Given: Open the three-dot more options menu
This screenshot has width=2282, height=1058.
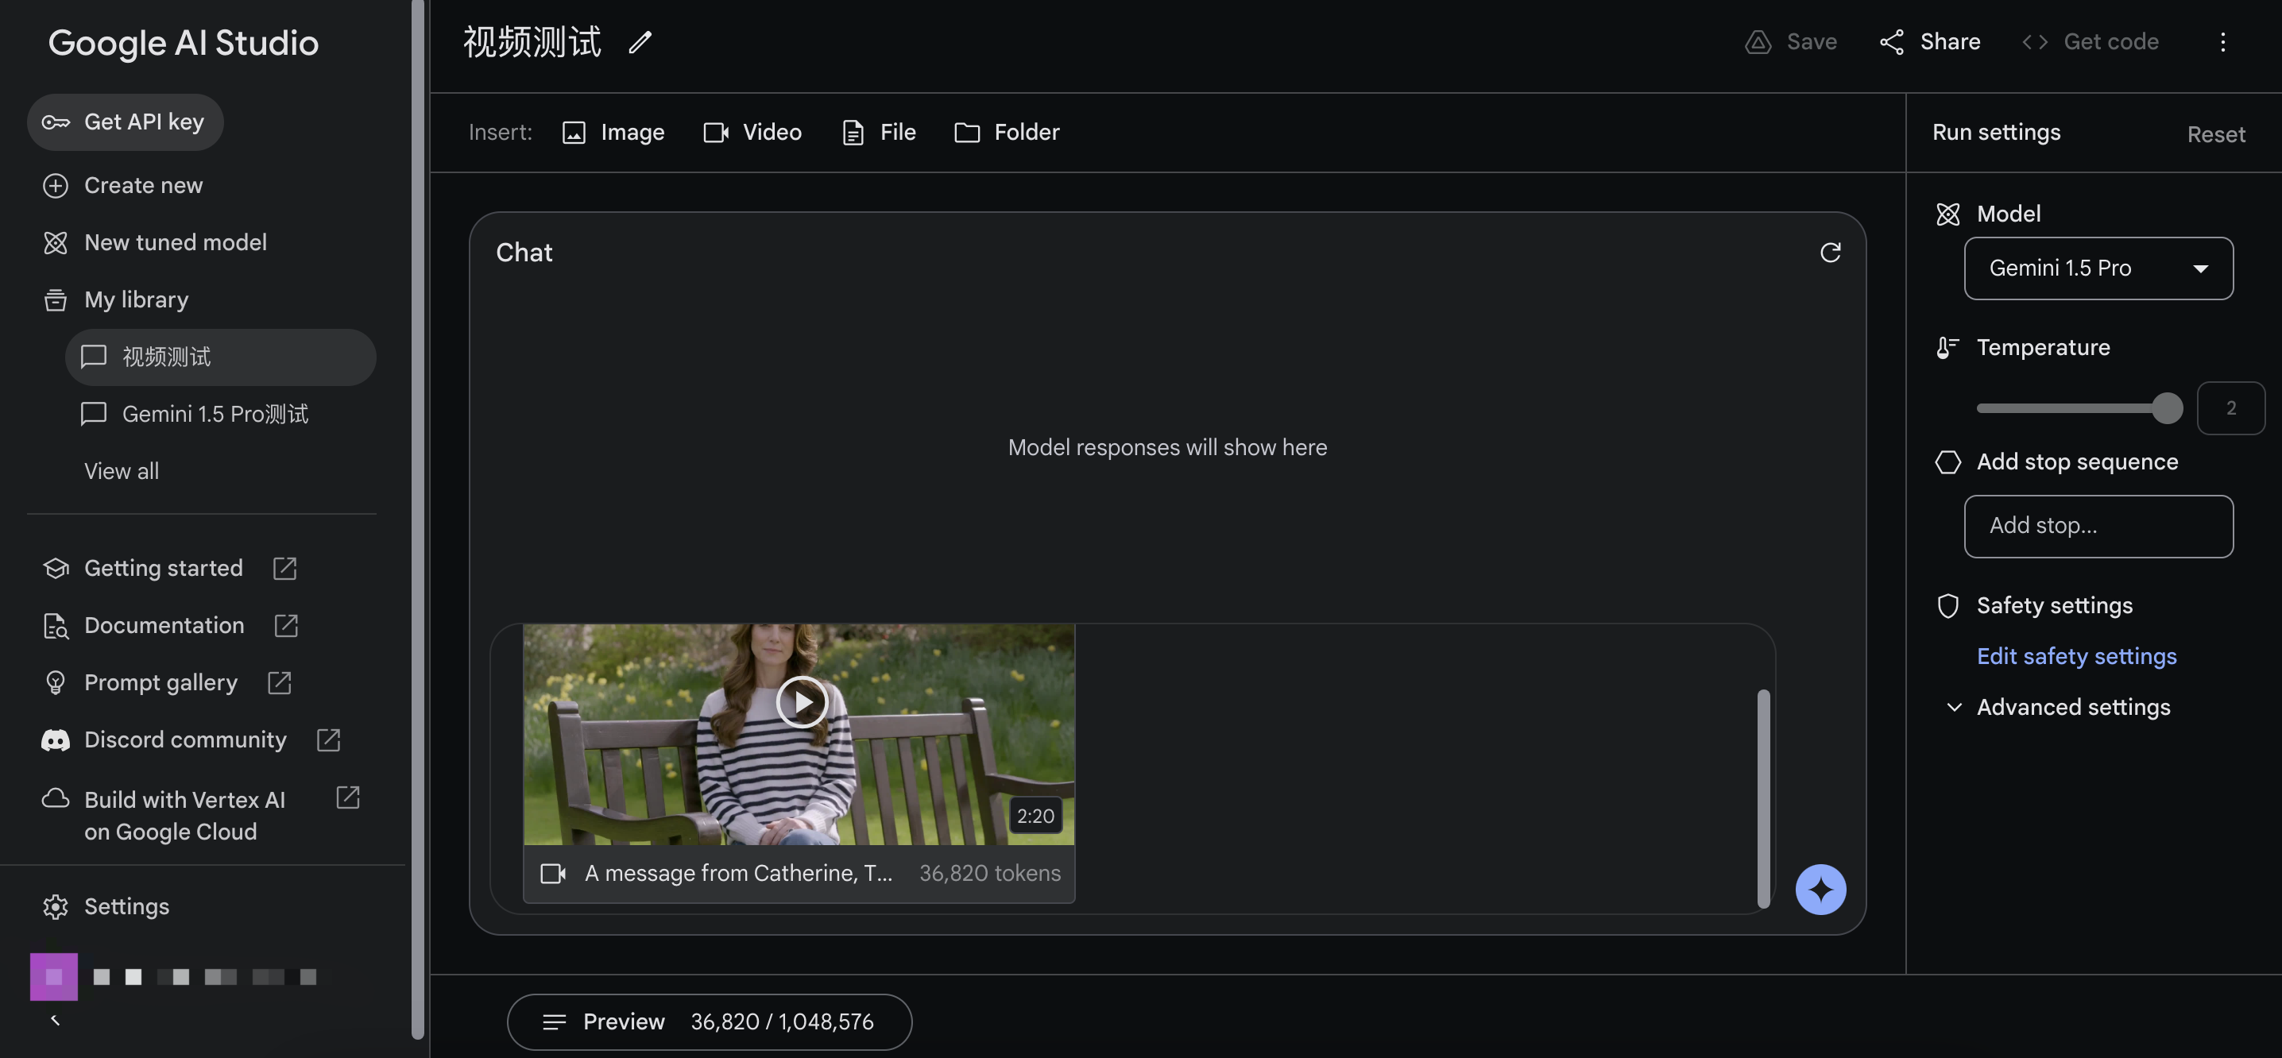Looking at the screenshot, I should (2222, 41).
